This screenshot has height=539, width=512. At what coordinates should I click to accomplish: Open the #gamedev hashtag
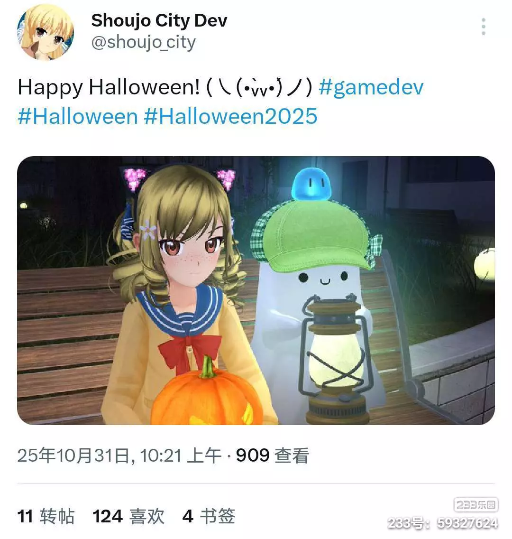tap(371, 87)
